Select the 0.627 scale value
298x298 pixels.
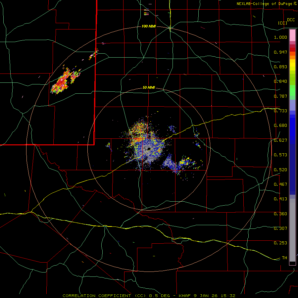[x=280, y=140]
